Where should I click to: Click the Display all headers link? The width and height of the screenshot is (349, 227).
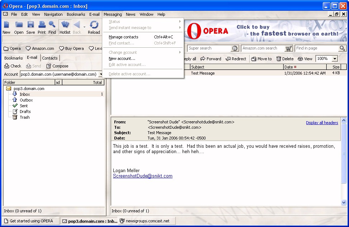tap(322, 123)
